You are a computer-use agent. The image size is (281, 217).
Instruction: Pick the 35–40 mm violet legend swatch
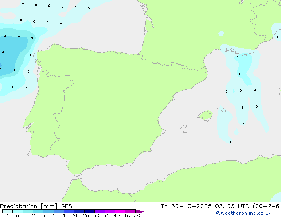click(110, 211)
